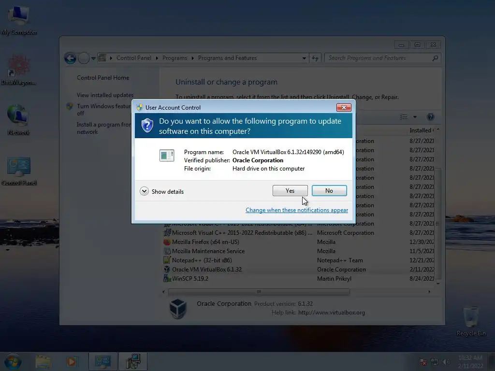Image resolution: width=495 pixels, height=371 pixels.
Task: Open Network desktop icon
Action: point(18,120)
